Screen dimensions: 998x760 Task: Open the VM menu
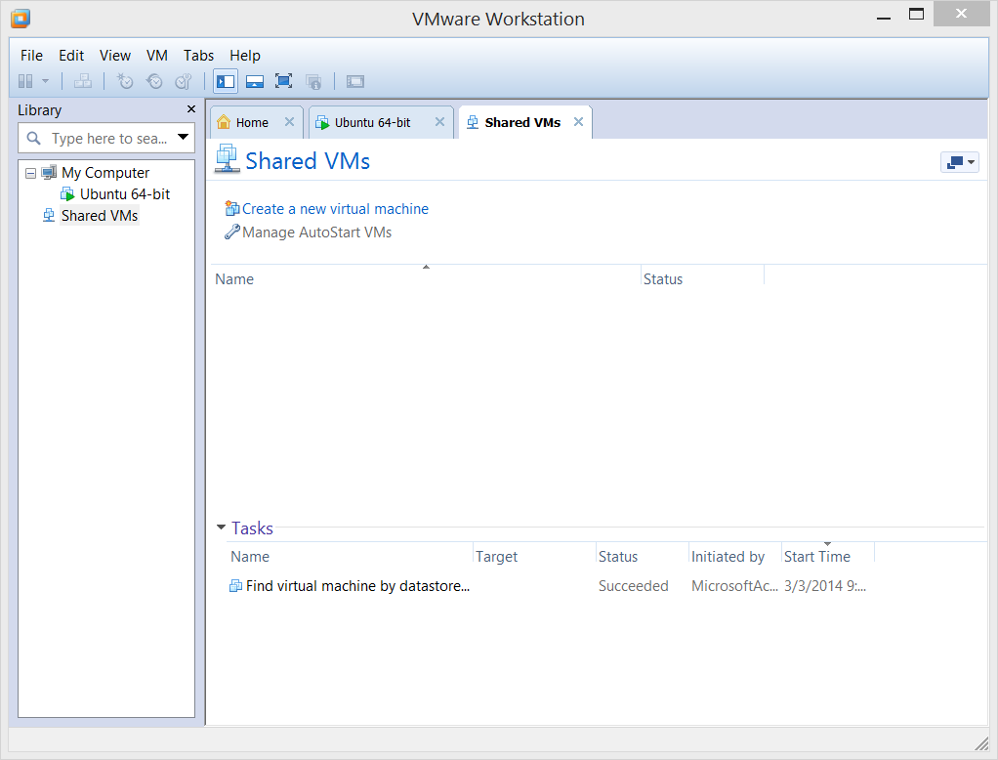(x=156, y=56)
